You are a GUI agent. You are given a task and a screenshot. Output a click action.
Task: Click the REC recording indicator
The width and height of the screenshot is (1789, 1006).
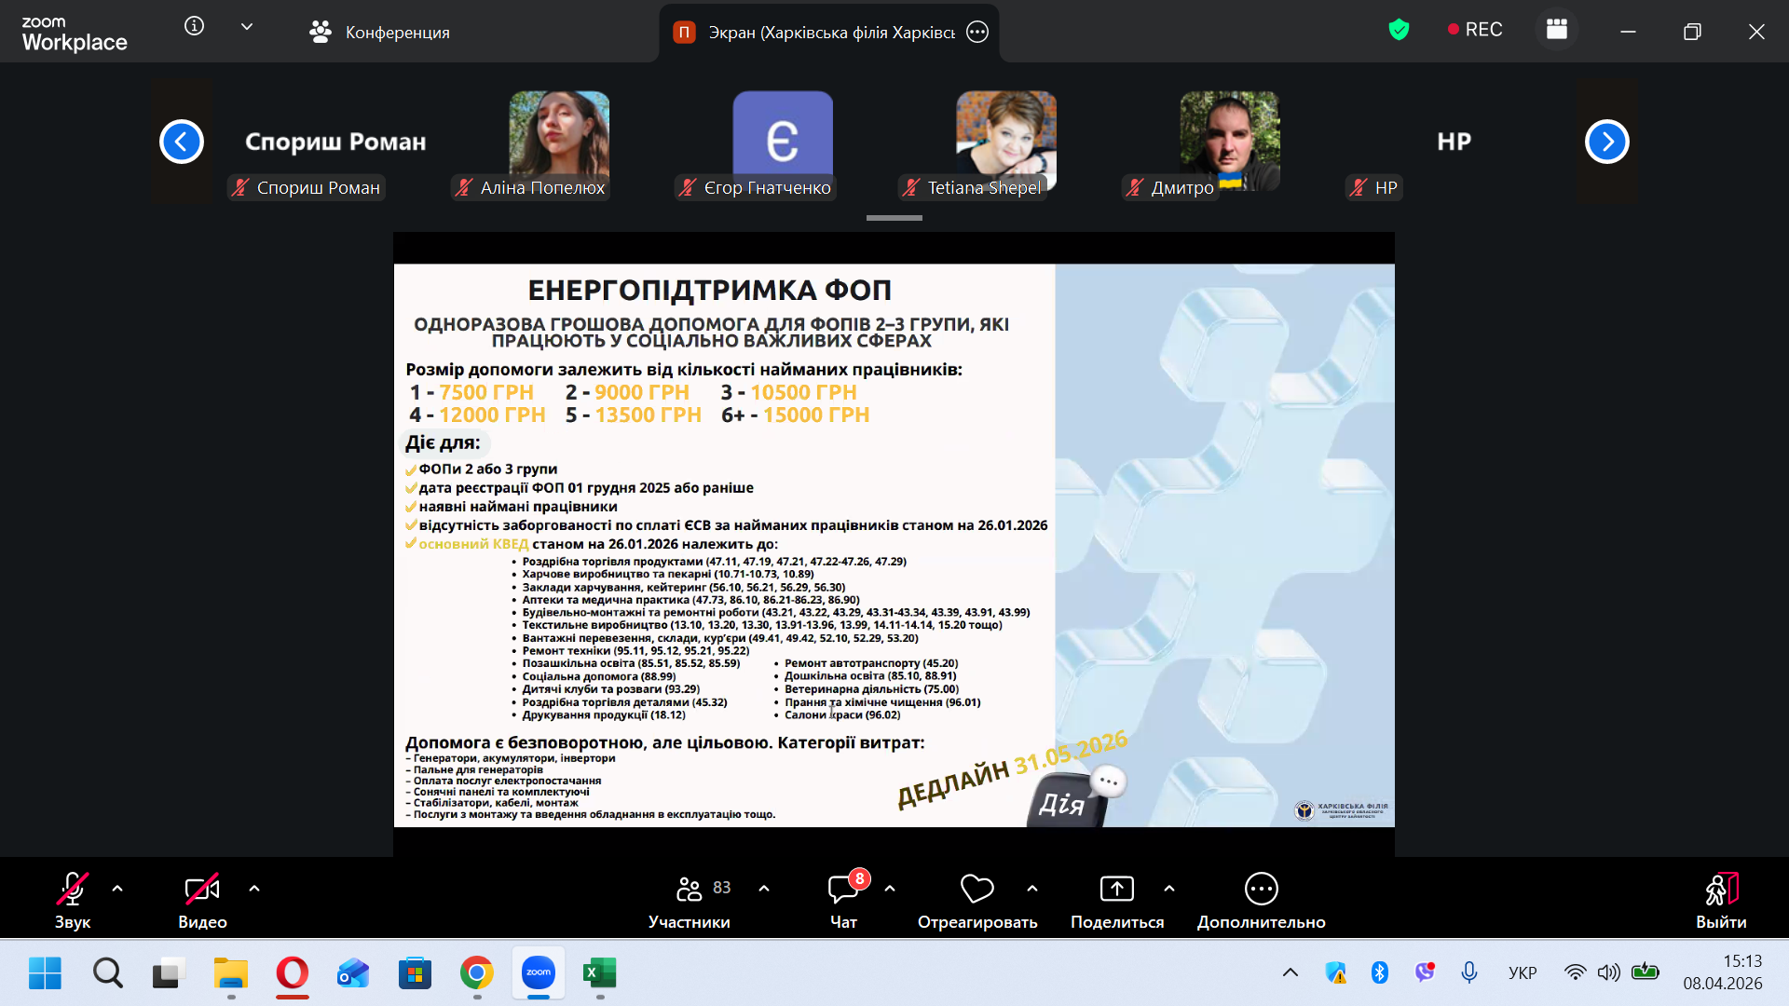(x=1475, y=30)
